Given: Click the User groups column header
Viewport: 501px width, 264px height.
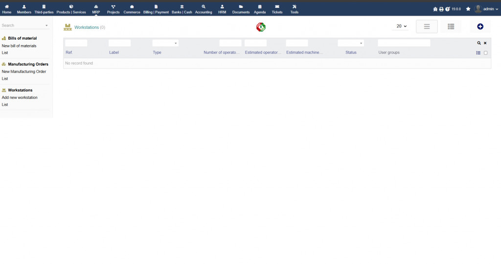Looking at the screenshot, I should [x=389, y=52].
